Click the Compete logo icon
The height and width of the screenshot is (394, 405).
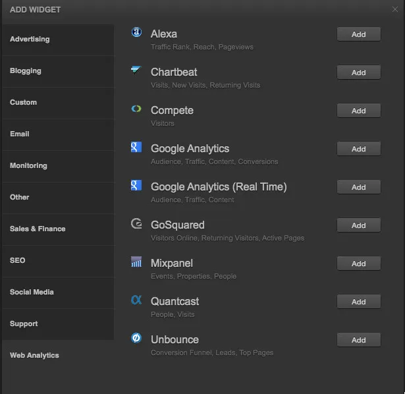pos(136,109)
